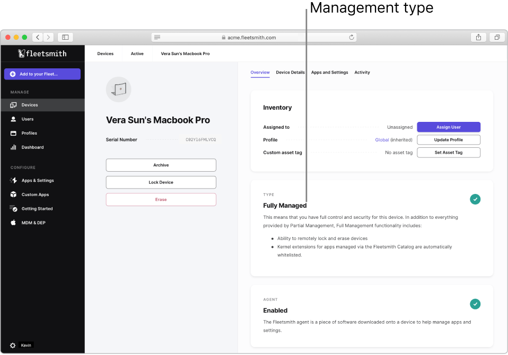Click the Assign User button
This screenshot has width=508, height=355.
(x=449, y=127)
